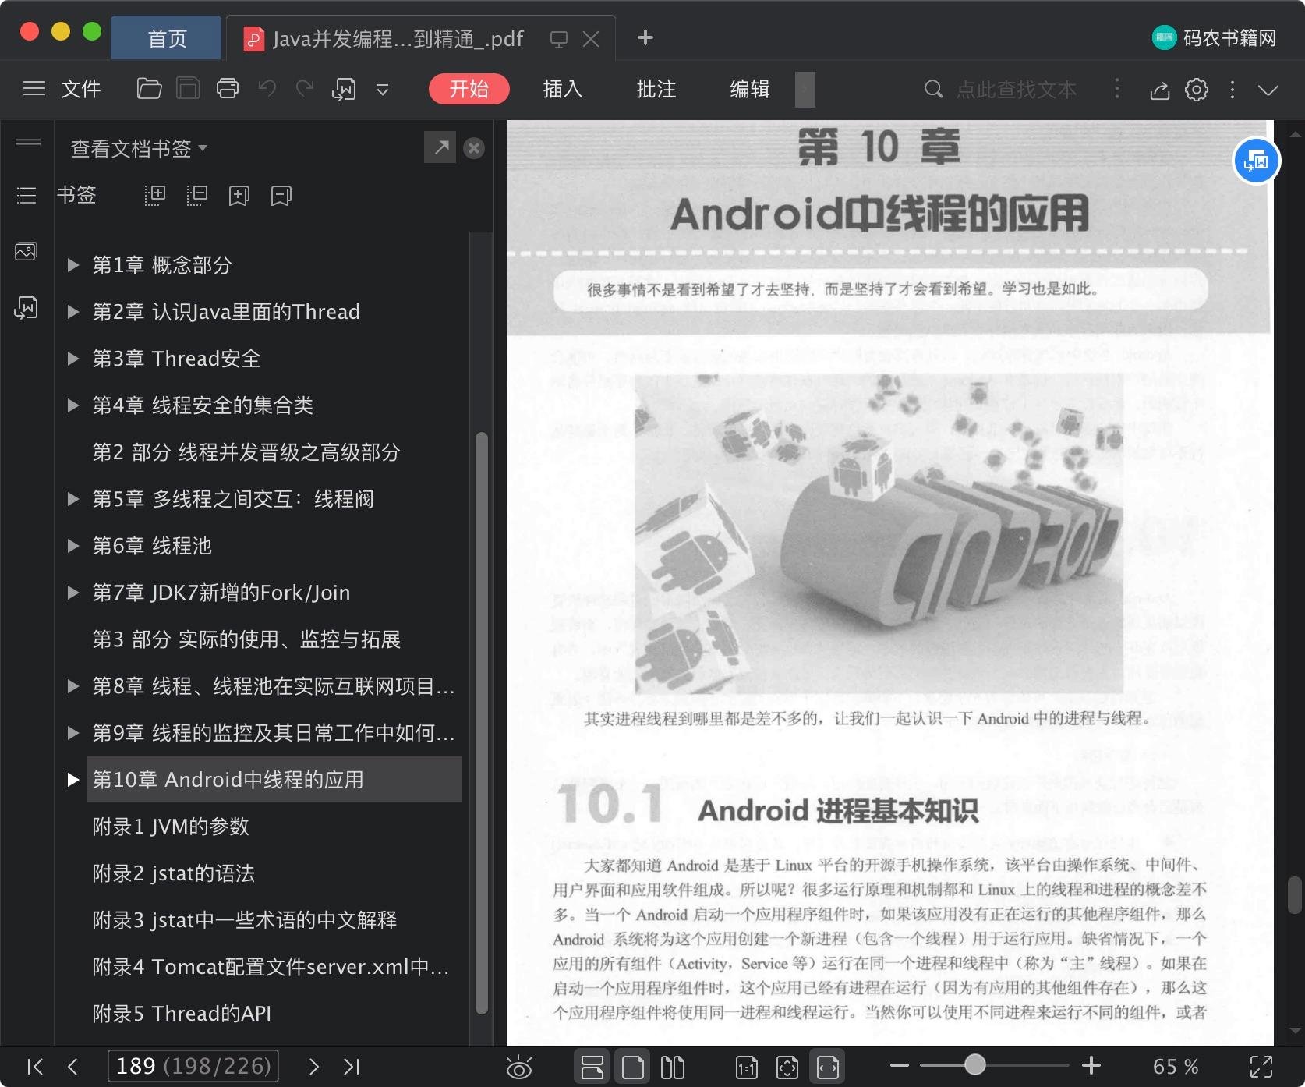This screenshot has height=1087, width=1305.
Task: Toggle fit page zoom mode
Action: 787,1067
